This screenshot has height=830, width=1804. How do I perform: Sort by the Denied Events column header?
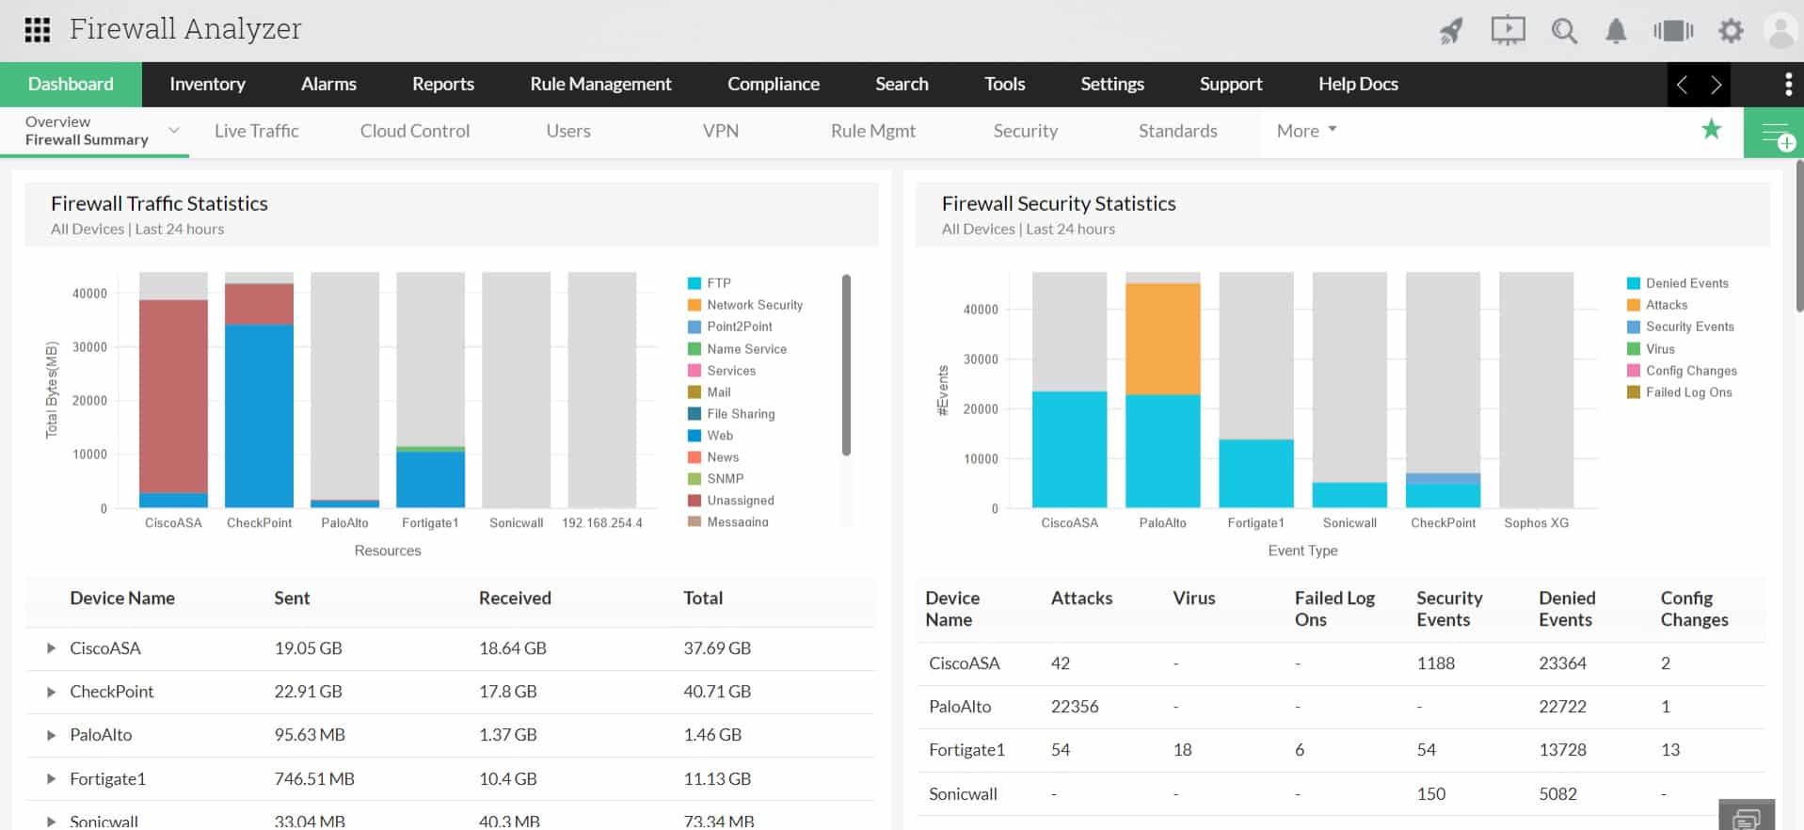pyautogui.click(x=1567, y=609)
